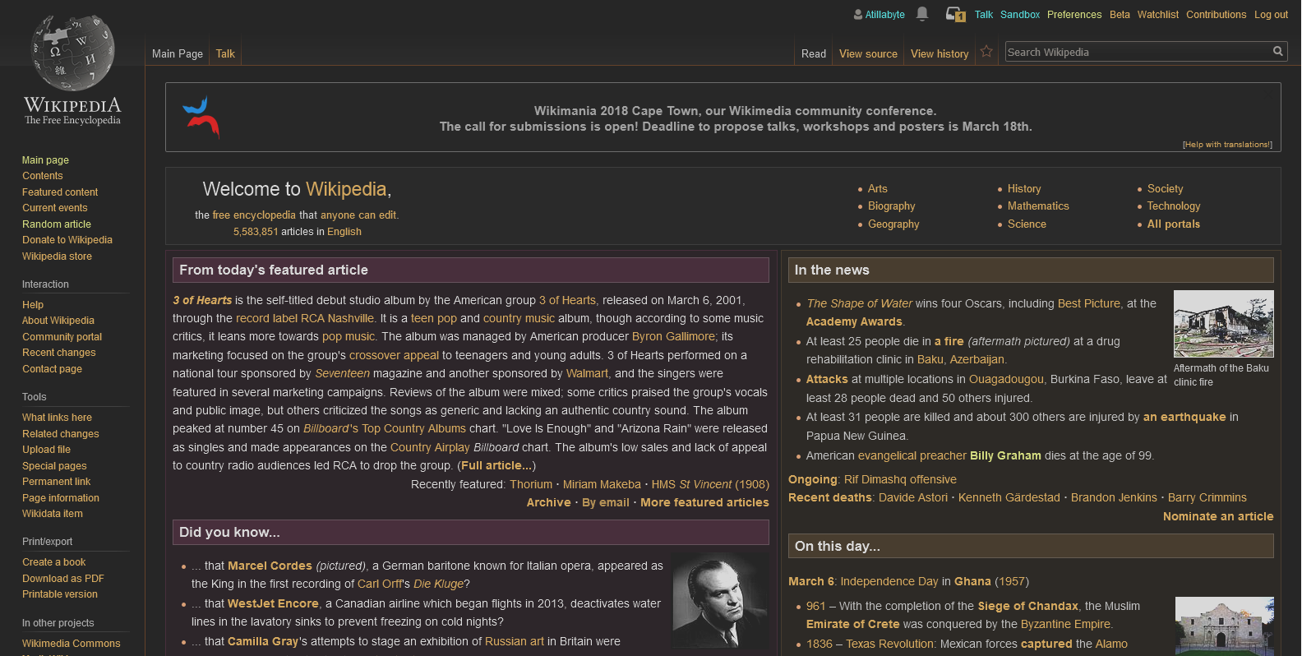Open Random article in sidebar
The height and width of the screenshot is (656, 1302).
coord(57,224)
